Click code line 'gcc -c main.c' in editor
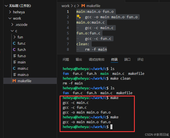 [x=99, y=28]
